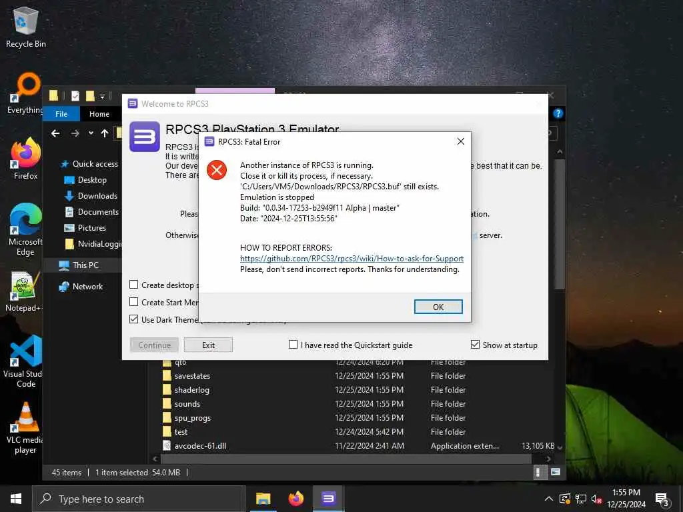The height and width of the screenshot is (512, 683).
Task: Close the RPCS3 Fatal Error dialog
Action: tap(460, 141)
